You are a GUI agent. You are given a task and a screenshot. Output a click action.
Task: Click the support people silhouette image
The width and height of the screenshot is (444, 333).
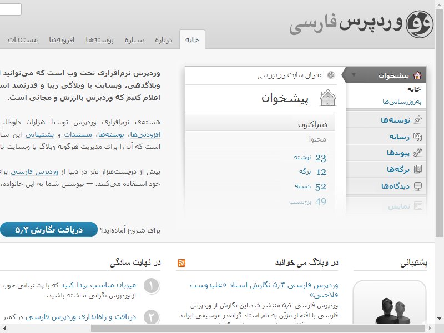(x=390, y=302)
